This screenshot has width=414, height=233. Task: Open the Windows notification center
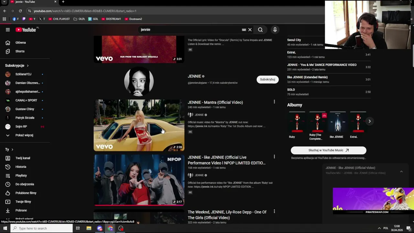click(409, 228)
